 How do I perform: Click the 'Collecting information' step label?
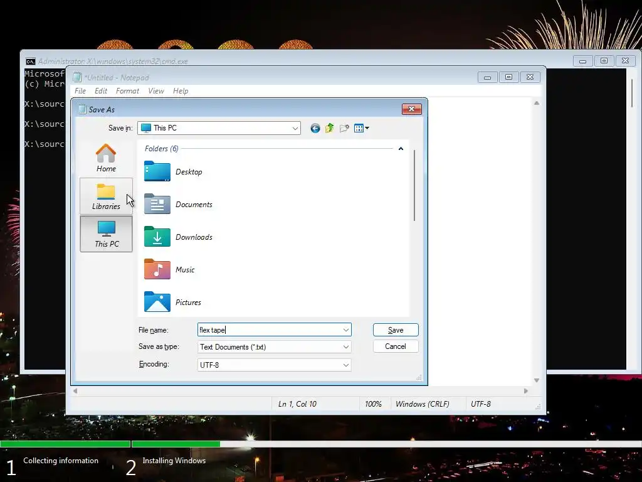[61, 461]
